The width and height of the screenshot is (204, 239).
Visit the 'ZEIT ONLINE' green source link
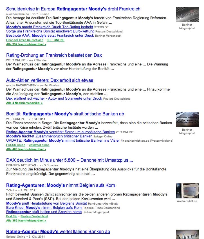55,40
